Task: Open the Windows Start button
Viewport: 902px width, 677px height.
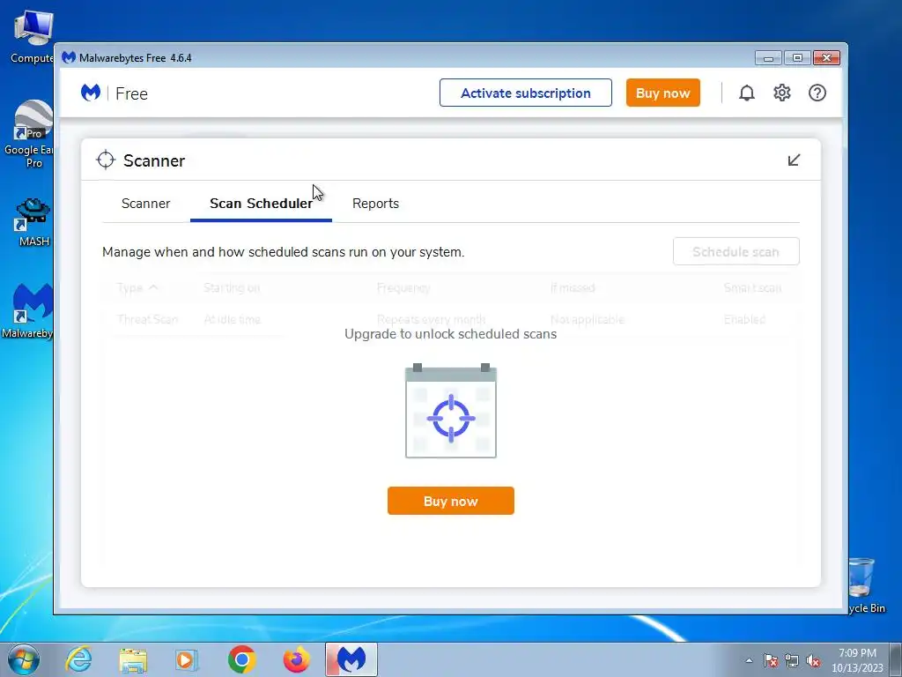Action: [24, 659]
